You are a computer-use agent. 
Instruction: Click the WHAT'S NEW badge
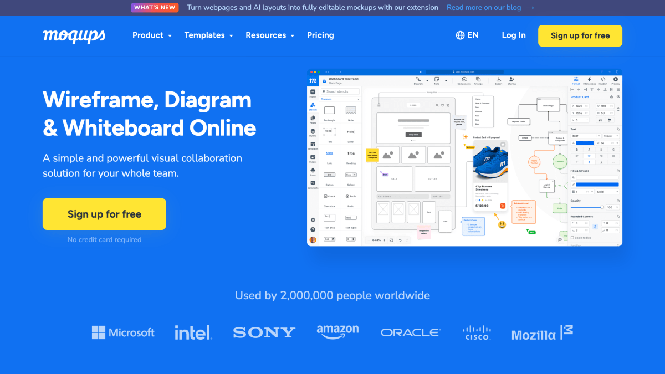click(x=155, y=8)
